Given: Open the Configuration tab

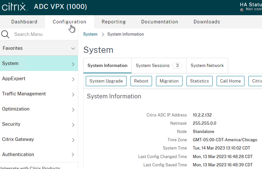Looking at the screenshot, I should [70, 22].
